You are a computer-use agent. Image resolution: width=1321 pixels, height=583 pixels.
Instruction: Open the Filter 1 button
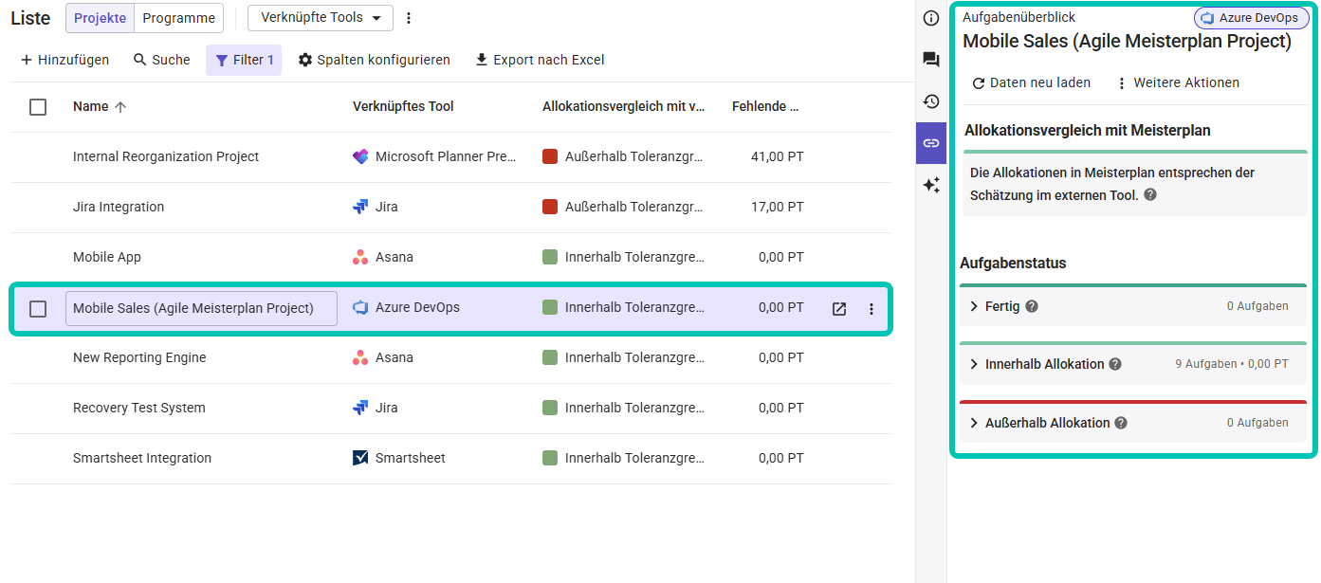pyautogui.click(x=244, y=60)
